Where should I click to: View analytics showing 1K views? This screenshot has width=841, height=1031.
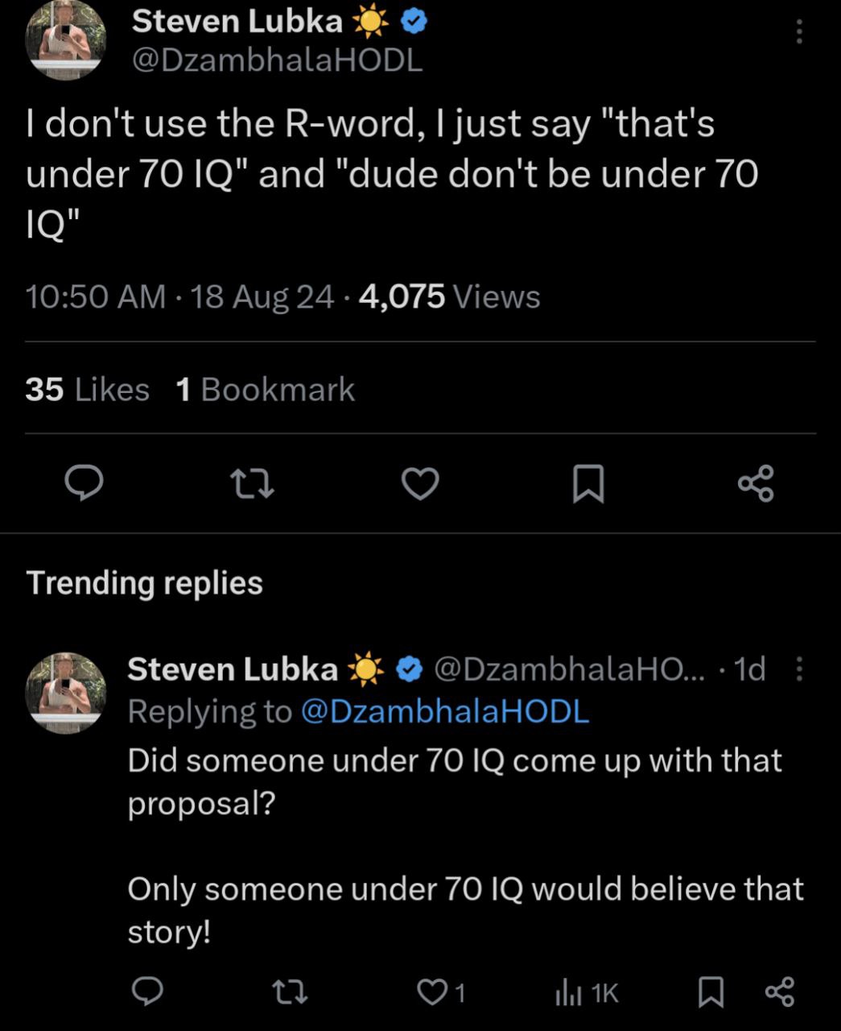coord(586,993)
